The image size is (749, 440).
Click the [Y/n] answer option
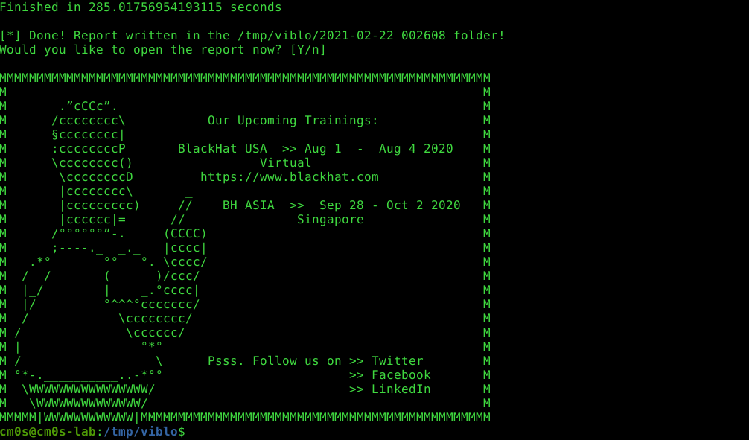click(x=308, y=50)
